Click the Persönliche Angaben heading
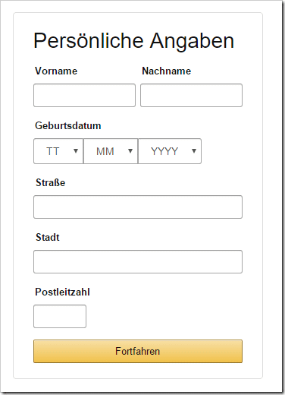 point(134,41)
